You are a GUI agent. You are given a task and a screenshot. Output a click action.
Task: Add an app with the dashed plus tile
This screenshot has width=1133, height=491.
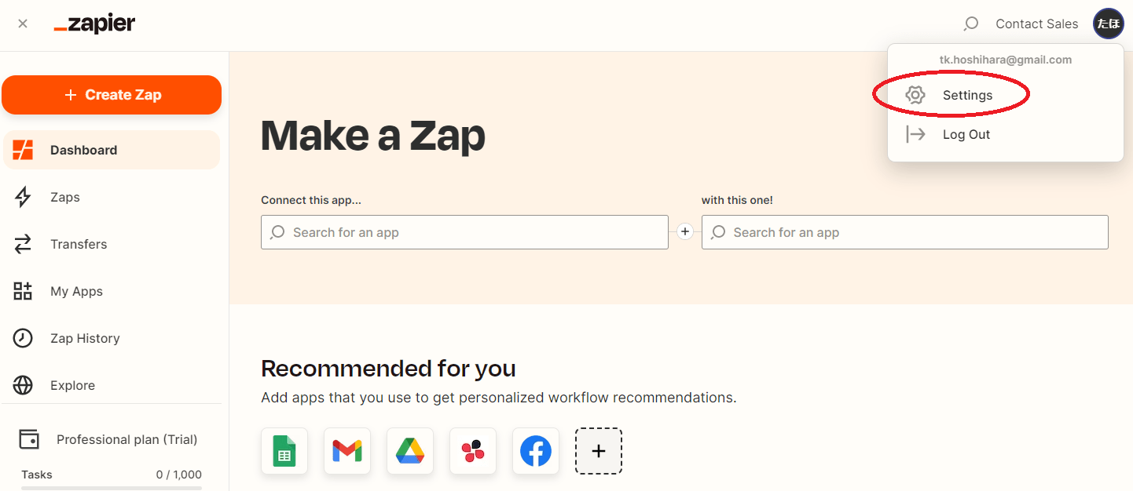point(599,451)
